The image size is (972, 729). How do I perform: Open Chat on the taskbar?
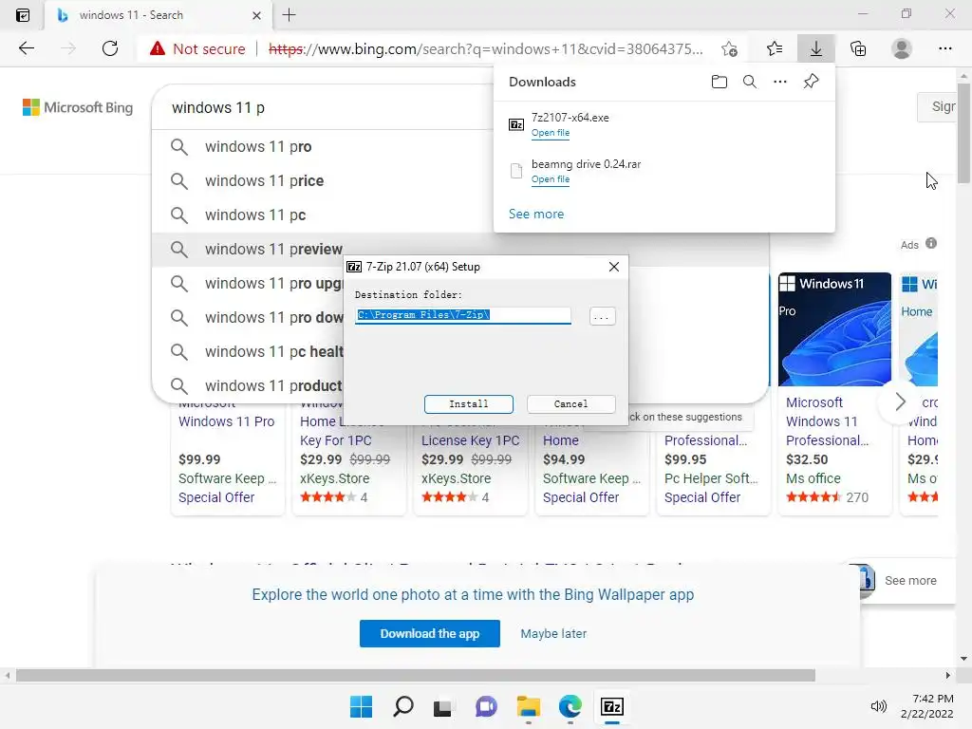pyautogui.click(x=486, y=706)
